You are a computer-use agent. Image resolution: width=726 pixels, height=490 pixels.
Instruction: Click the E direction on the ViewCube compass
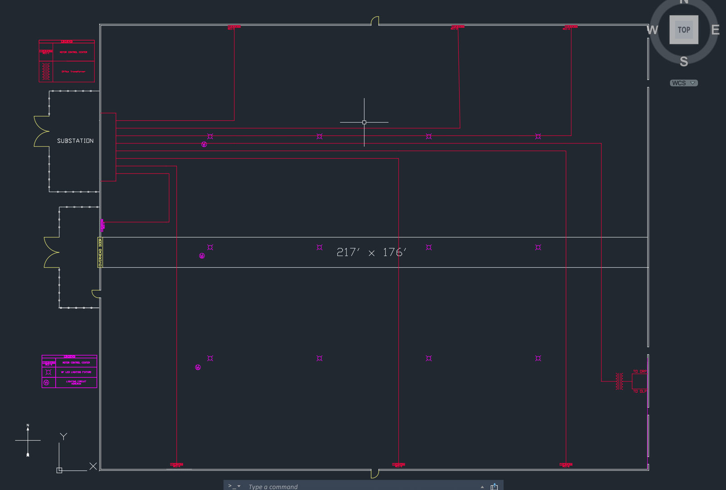pos(715,30)
